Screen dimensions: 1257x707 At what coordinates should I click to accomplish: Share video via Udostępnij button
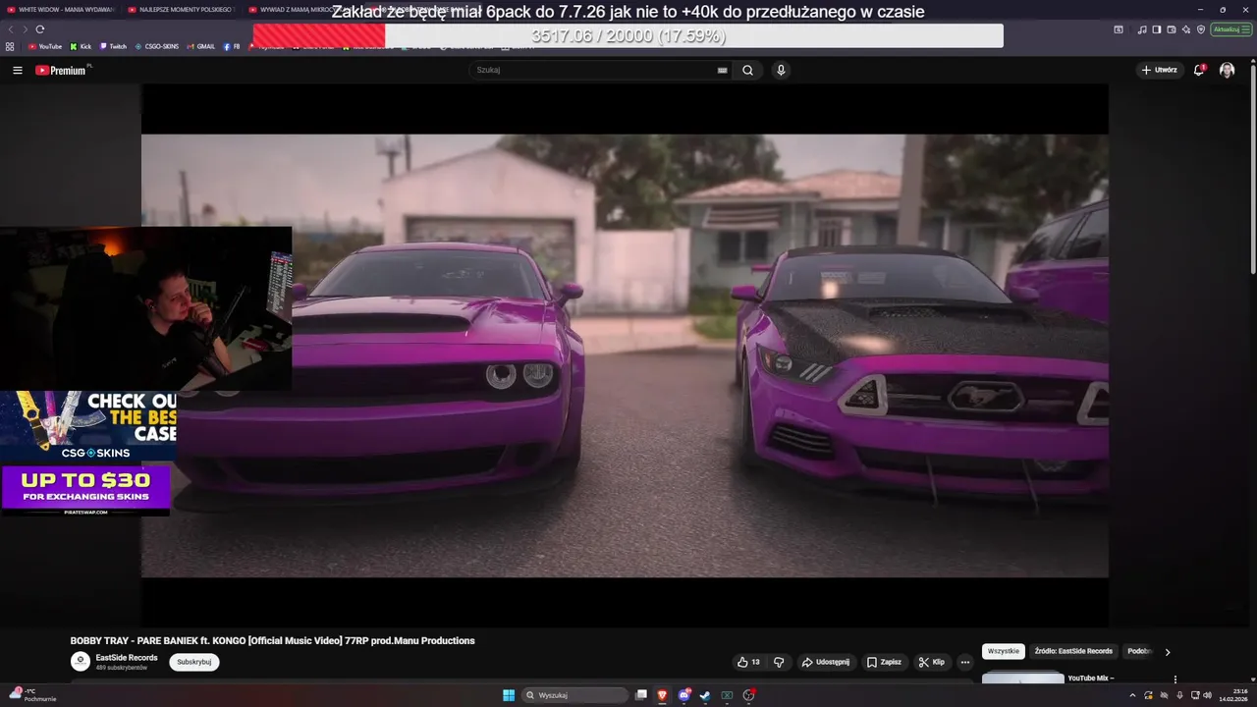click(826, 662)
